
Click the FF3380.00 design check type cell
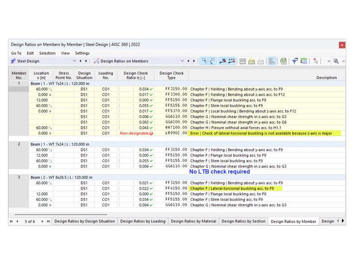click(171, 95)
